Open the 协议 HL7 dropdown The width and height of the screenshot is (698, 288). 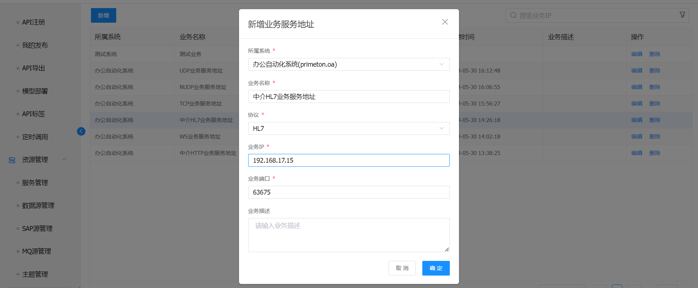click(x=348, y=129)
